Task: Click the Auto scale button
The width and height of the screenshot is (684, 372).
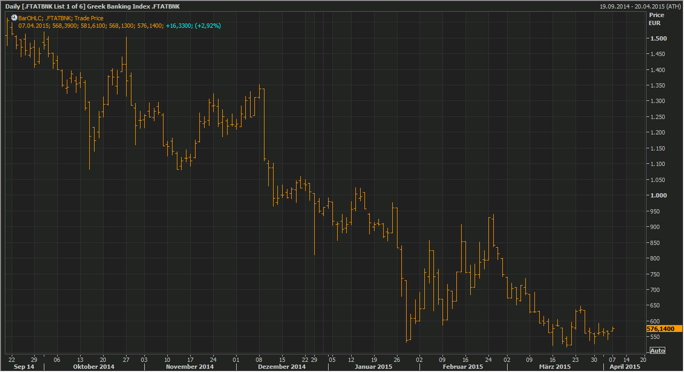Action: pyautogui.click(x=657, y=350)
